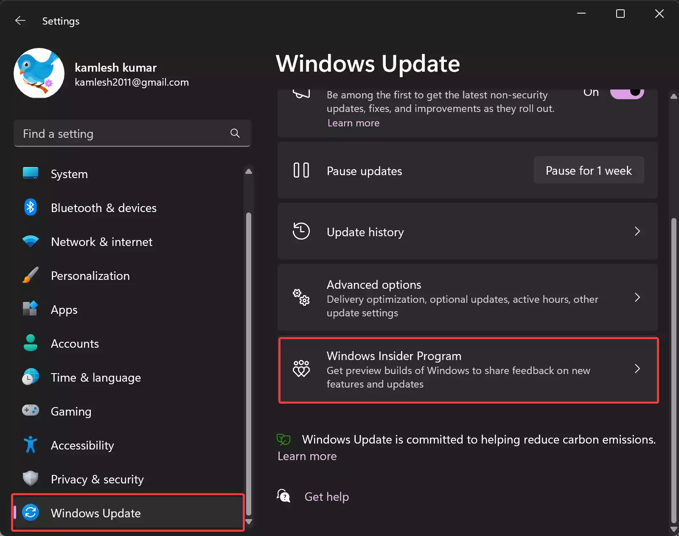Close the Settings window
Screen dimensions: 679x536
tap(659, 14)
